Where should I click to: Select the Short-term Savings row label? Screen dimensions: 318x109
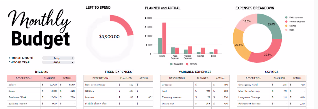tap(249, 91)
